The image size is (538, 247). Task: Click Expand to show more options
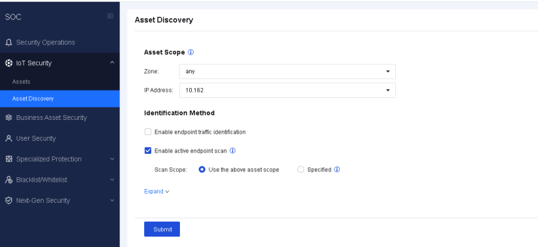pos(157,192)
